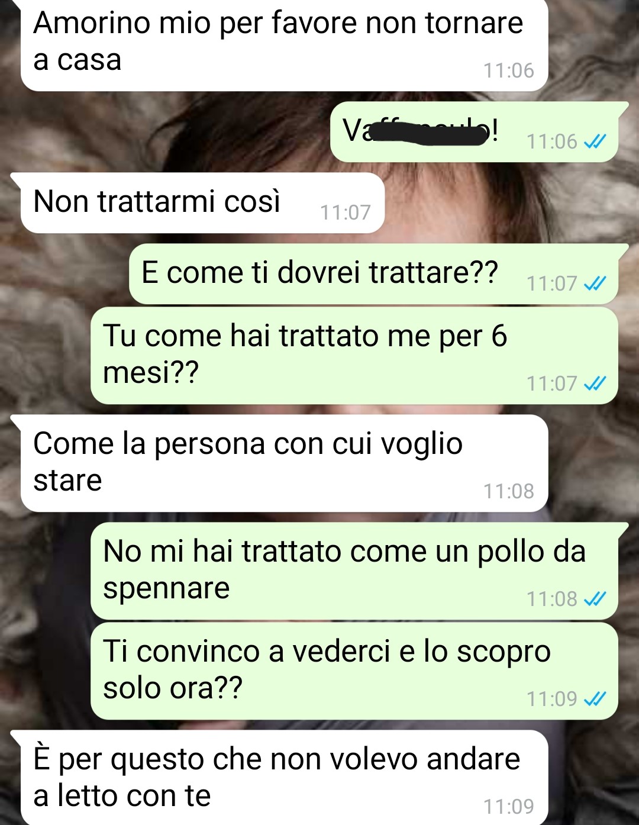
Task: Select the censored 'Va...!' sent message
Action: [x=475, y=131]
